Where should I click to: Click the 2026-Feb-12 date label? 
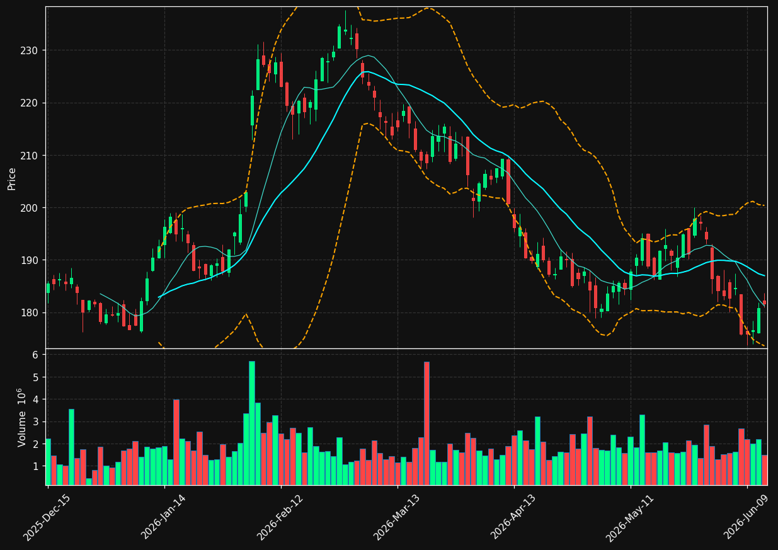280,518
